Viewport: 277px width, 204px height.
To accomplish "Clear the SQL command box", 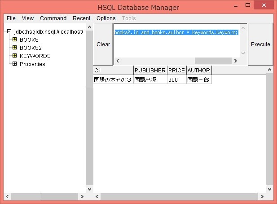I will (x=103, y=44).
